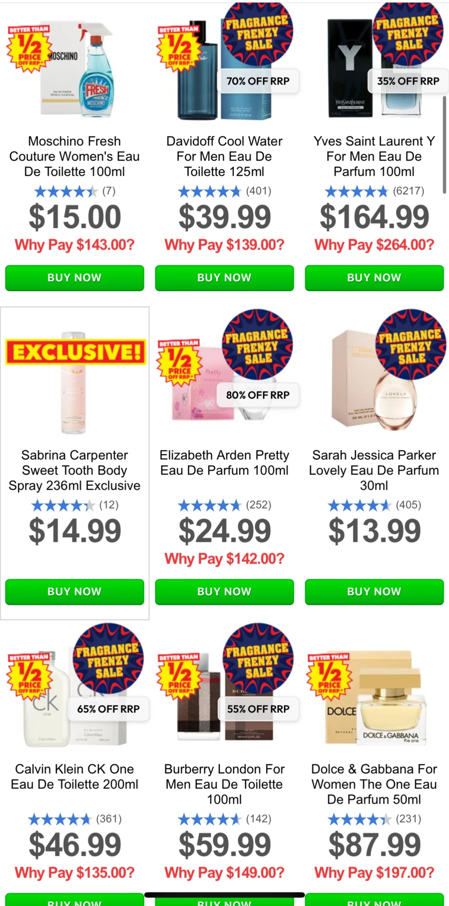Open Burberry London For Men product title

click(224, 784)
